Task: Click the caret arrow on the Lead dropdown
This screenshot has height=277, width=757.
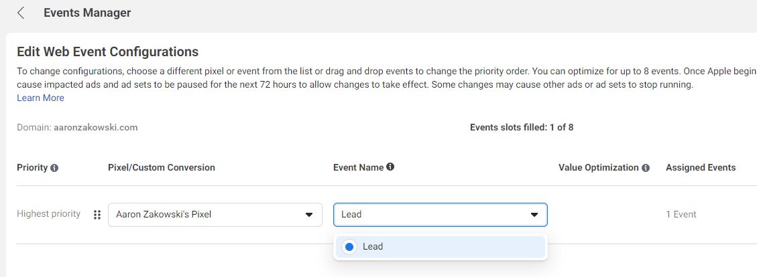Action: (534, 215)
